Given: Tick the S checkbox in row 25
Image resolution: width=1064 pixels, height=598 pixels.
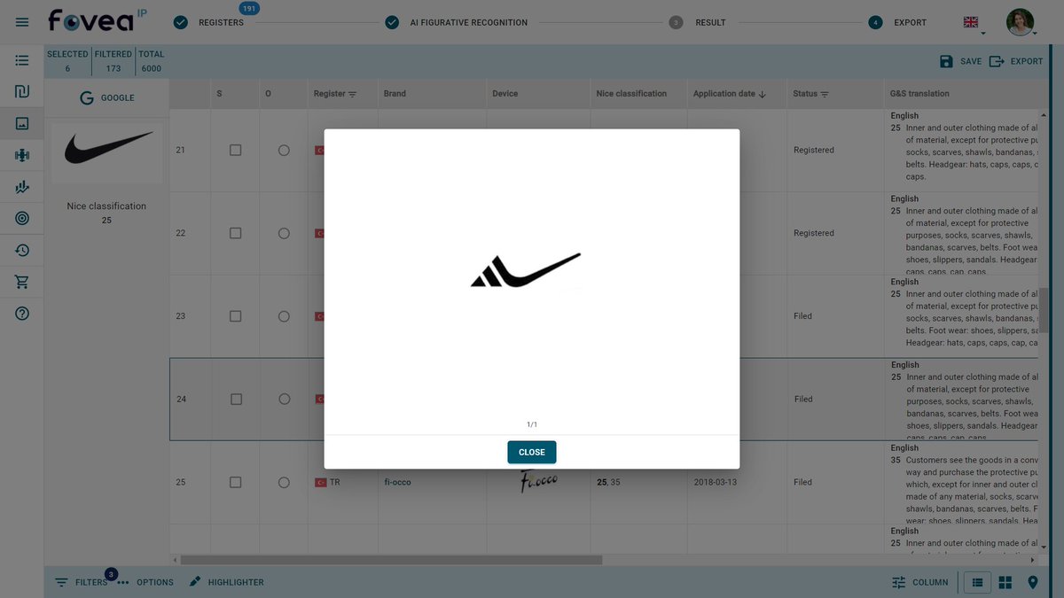Looking at the screenshot, I should [235, 483].
